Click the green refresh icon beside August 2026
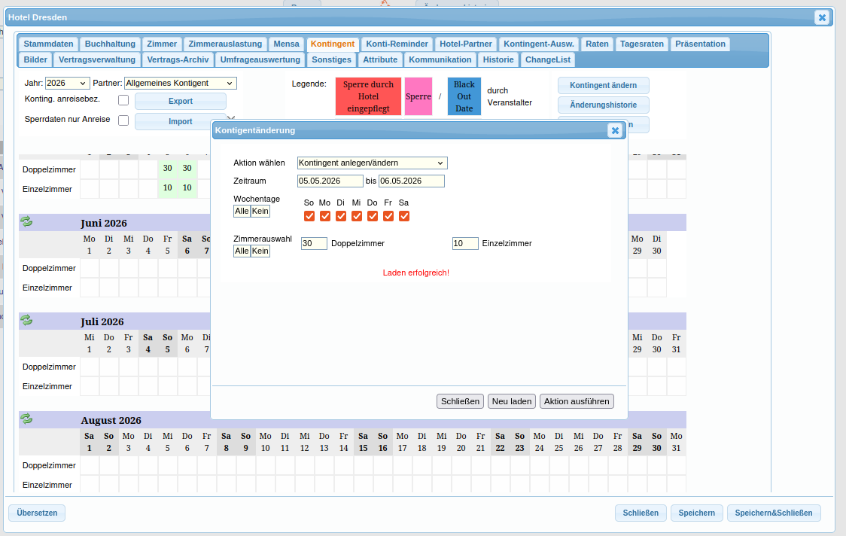846x536 pixels. coord(26,419)
